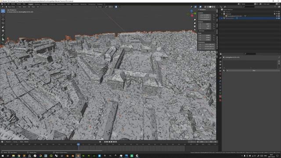
Task: Collapse the third outliner collection row arrow
Action: [222, 14]
